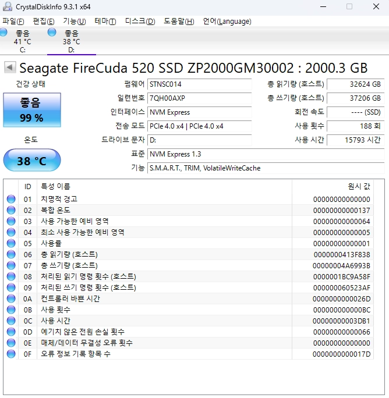Open the 기능(U) menu
Viewport: 389px width, 398px height.
75,22
